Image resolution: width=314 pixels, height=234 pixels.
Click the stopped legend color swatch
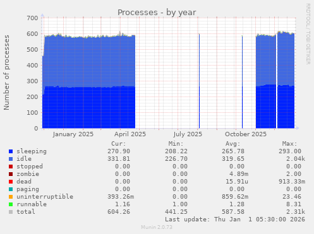click(11, 167)
